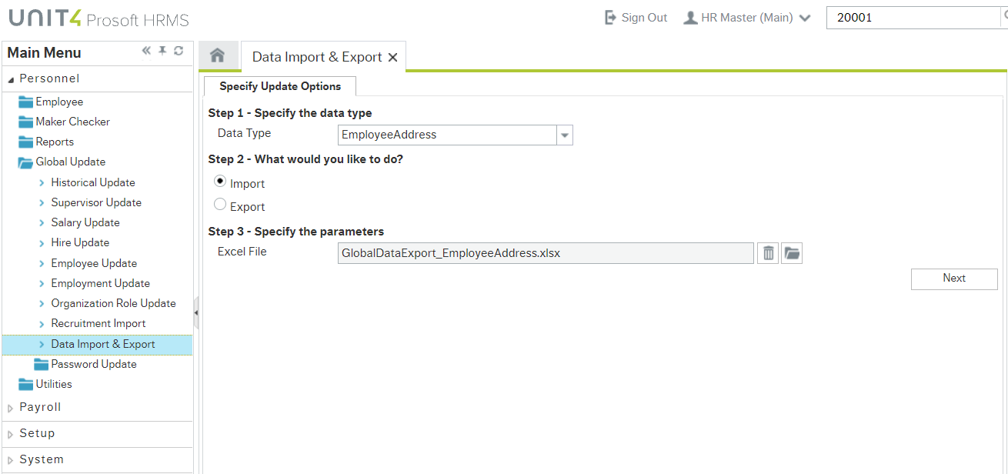Click the search box containing 20001

[913, 18]
